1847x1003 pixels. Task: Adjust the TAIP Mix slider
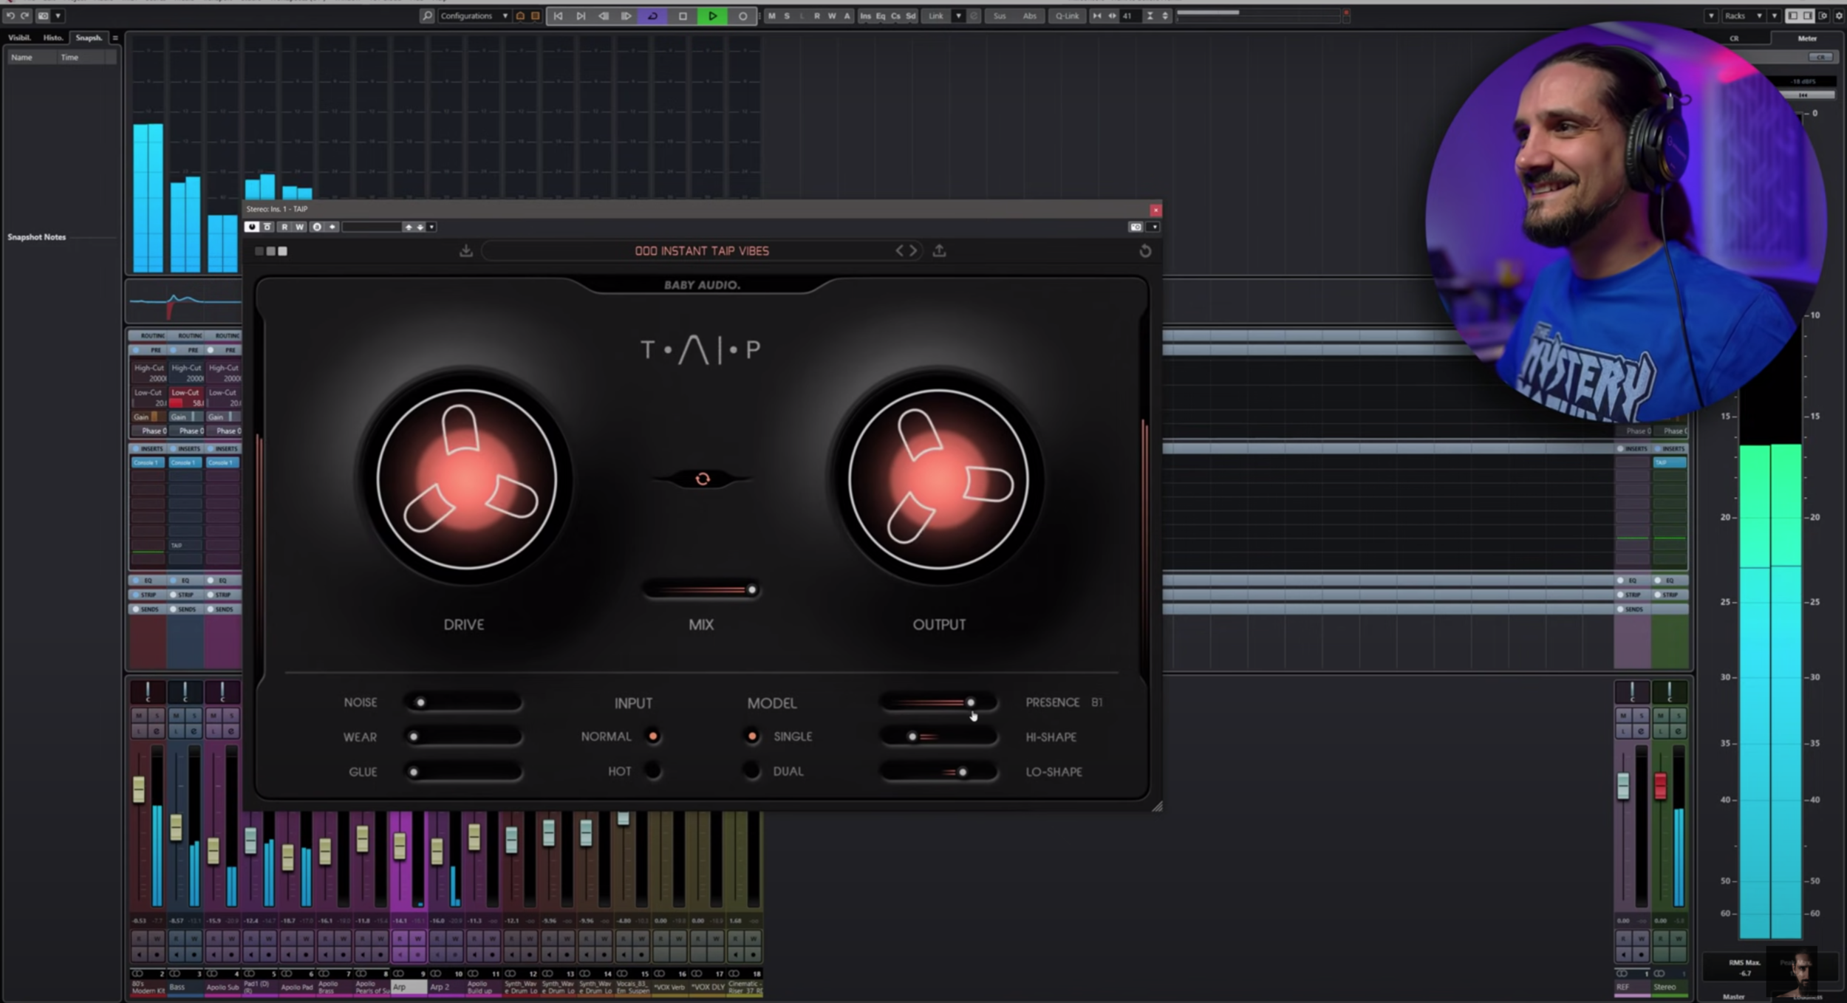coord(700,589)
